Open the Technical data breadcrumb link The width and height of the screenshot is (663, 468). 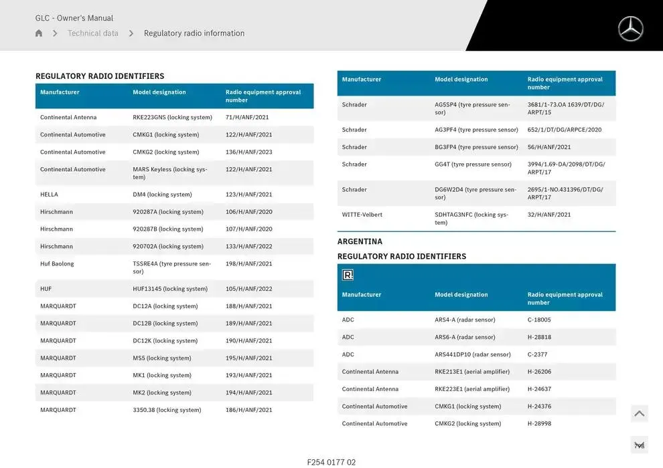[x=93, y=33]
